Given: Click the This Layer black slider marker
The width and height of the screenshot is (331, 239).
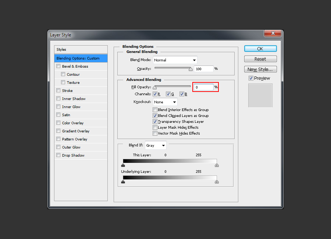Looking at the screenshot, I should tap(123, 165).
